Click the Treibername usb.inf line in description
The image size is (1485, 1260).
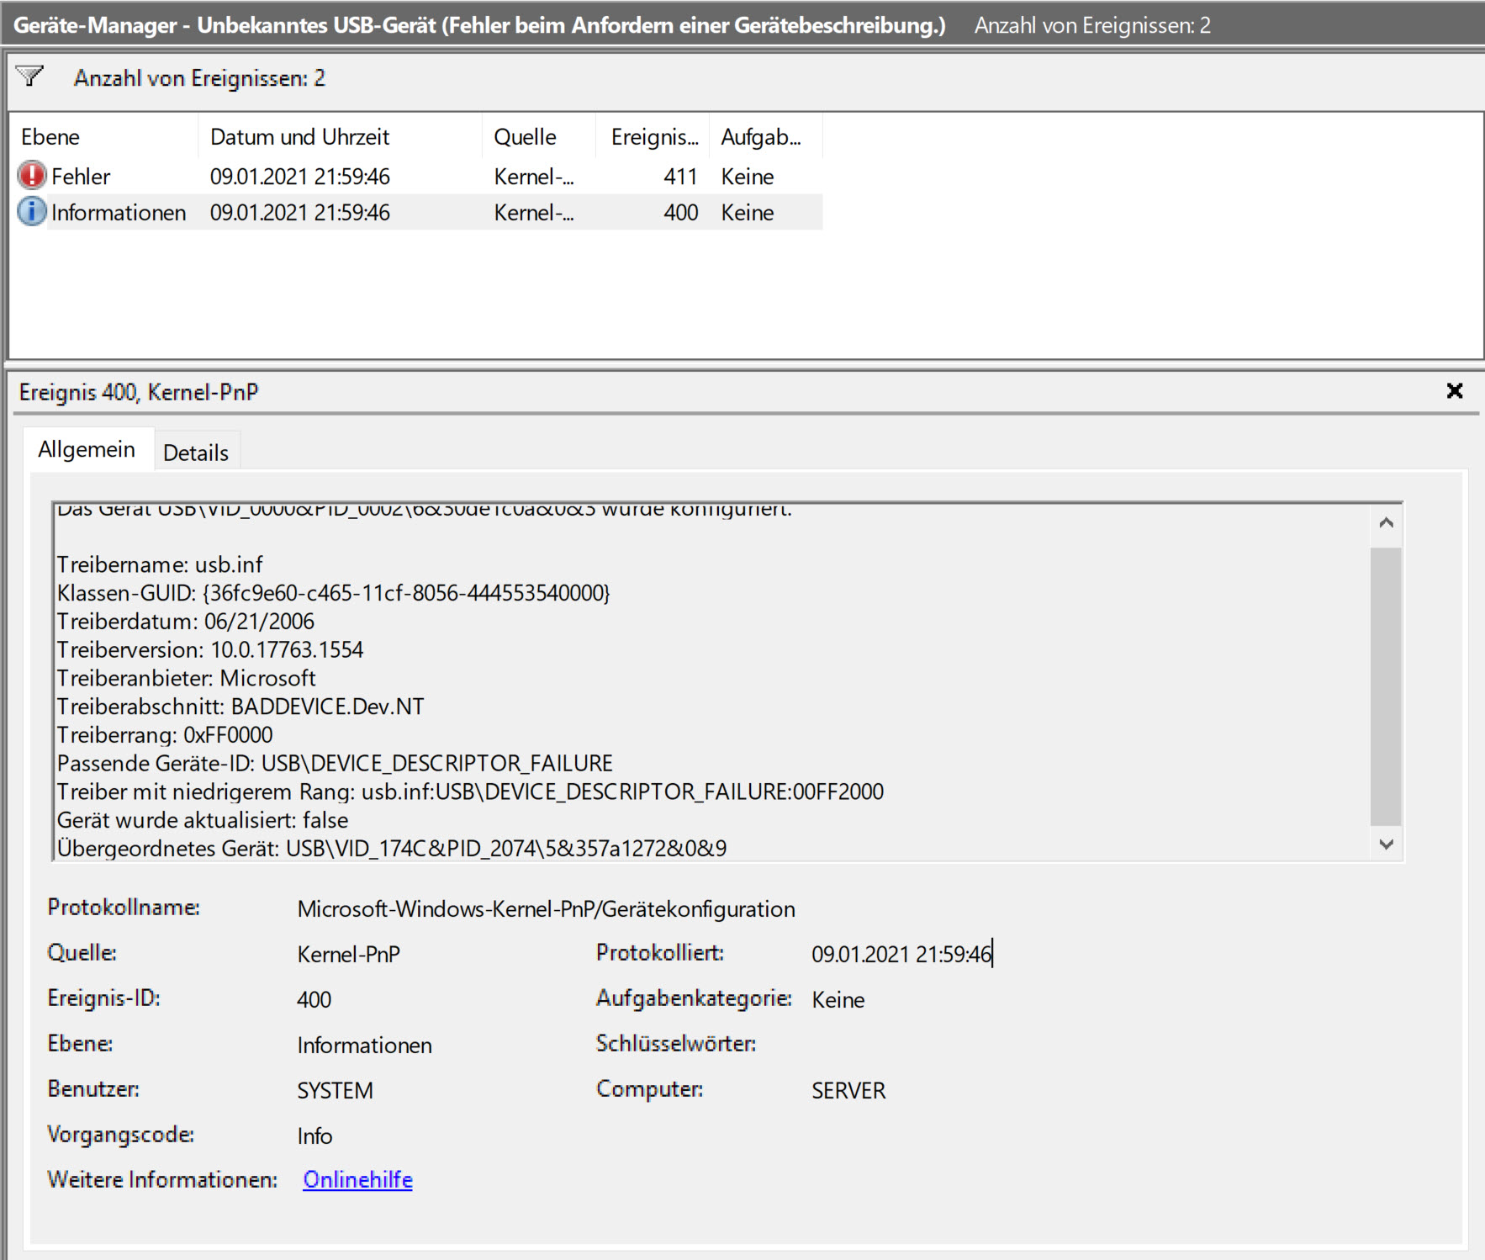[x=160, y=564]
